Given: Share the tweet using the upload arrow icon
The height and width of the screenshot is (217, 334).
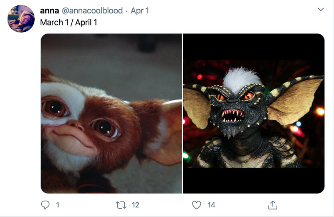Looking at the screenshot, I should (273, 205).
